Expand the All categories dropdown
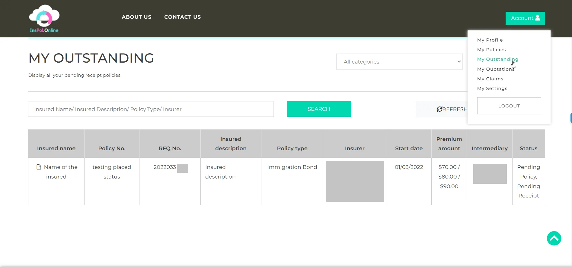Screen dimensions: 572x267 coord(399,62)
